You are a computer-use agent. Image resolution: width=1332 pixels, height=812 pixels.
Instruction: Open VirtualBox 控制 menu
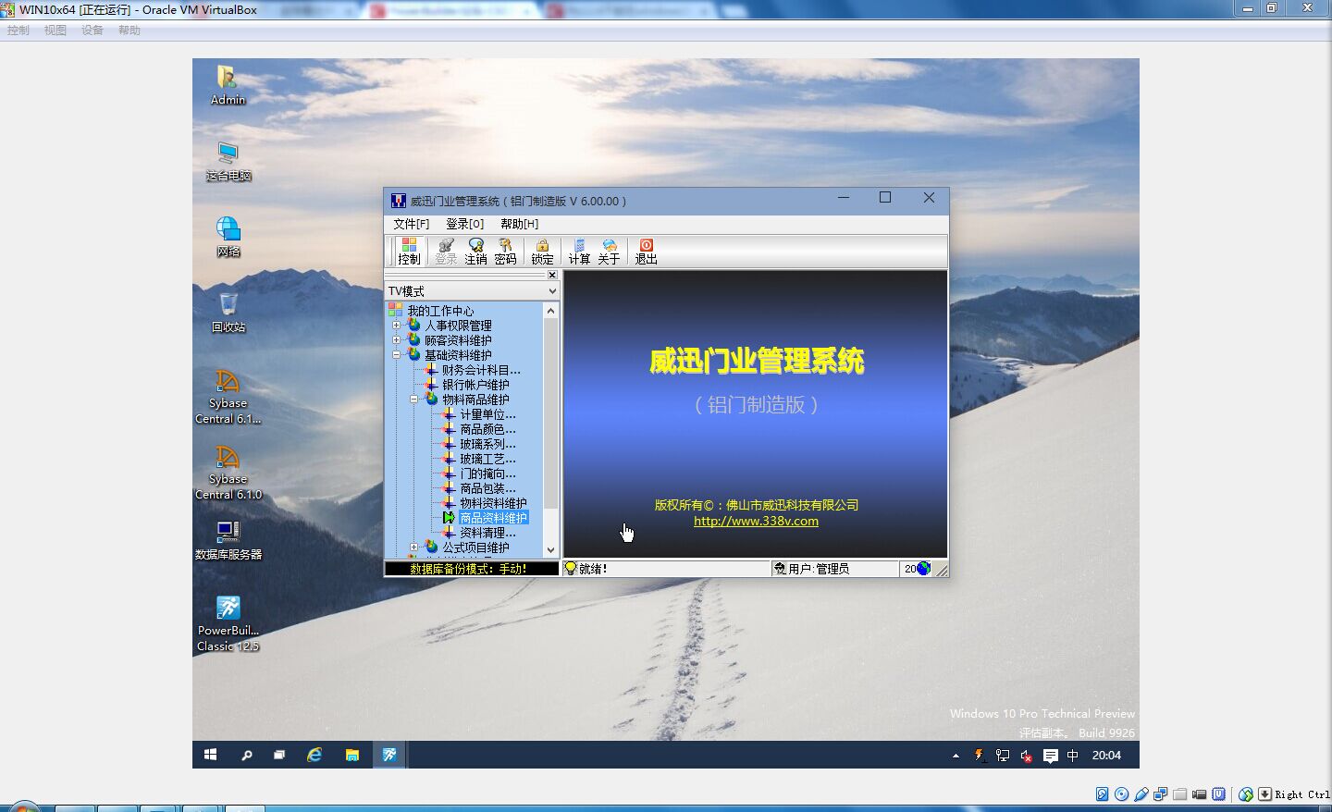pos(18,31)
